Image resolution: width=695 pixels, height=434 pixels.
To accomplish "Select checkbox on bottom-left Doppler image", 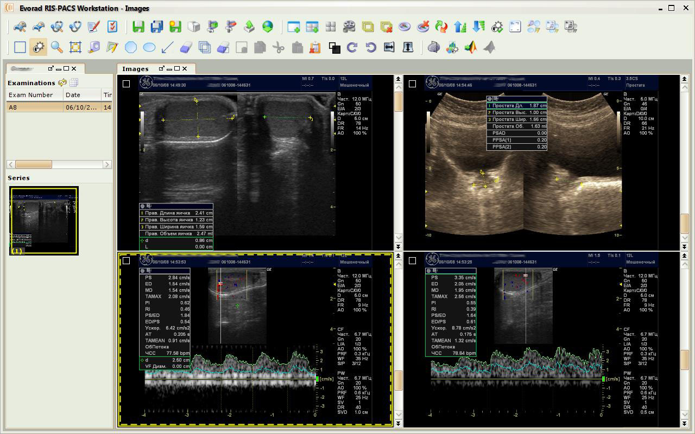I will (x=127, y=260).
